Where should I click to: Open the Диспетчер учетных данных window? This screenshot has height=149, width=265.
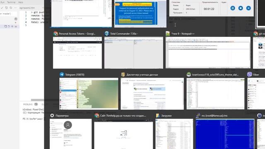(x=152, y=94)
